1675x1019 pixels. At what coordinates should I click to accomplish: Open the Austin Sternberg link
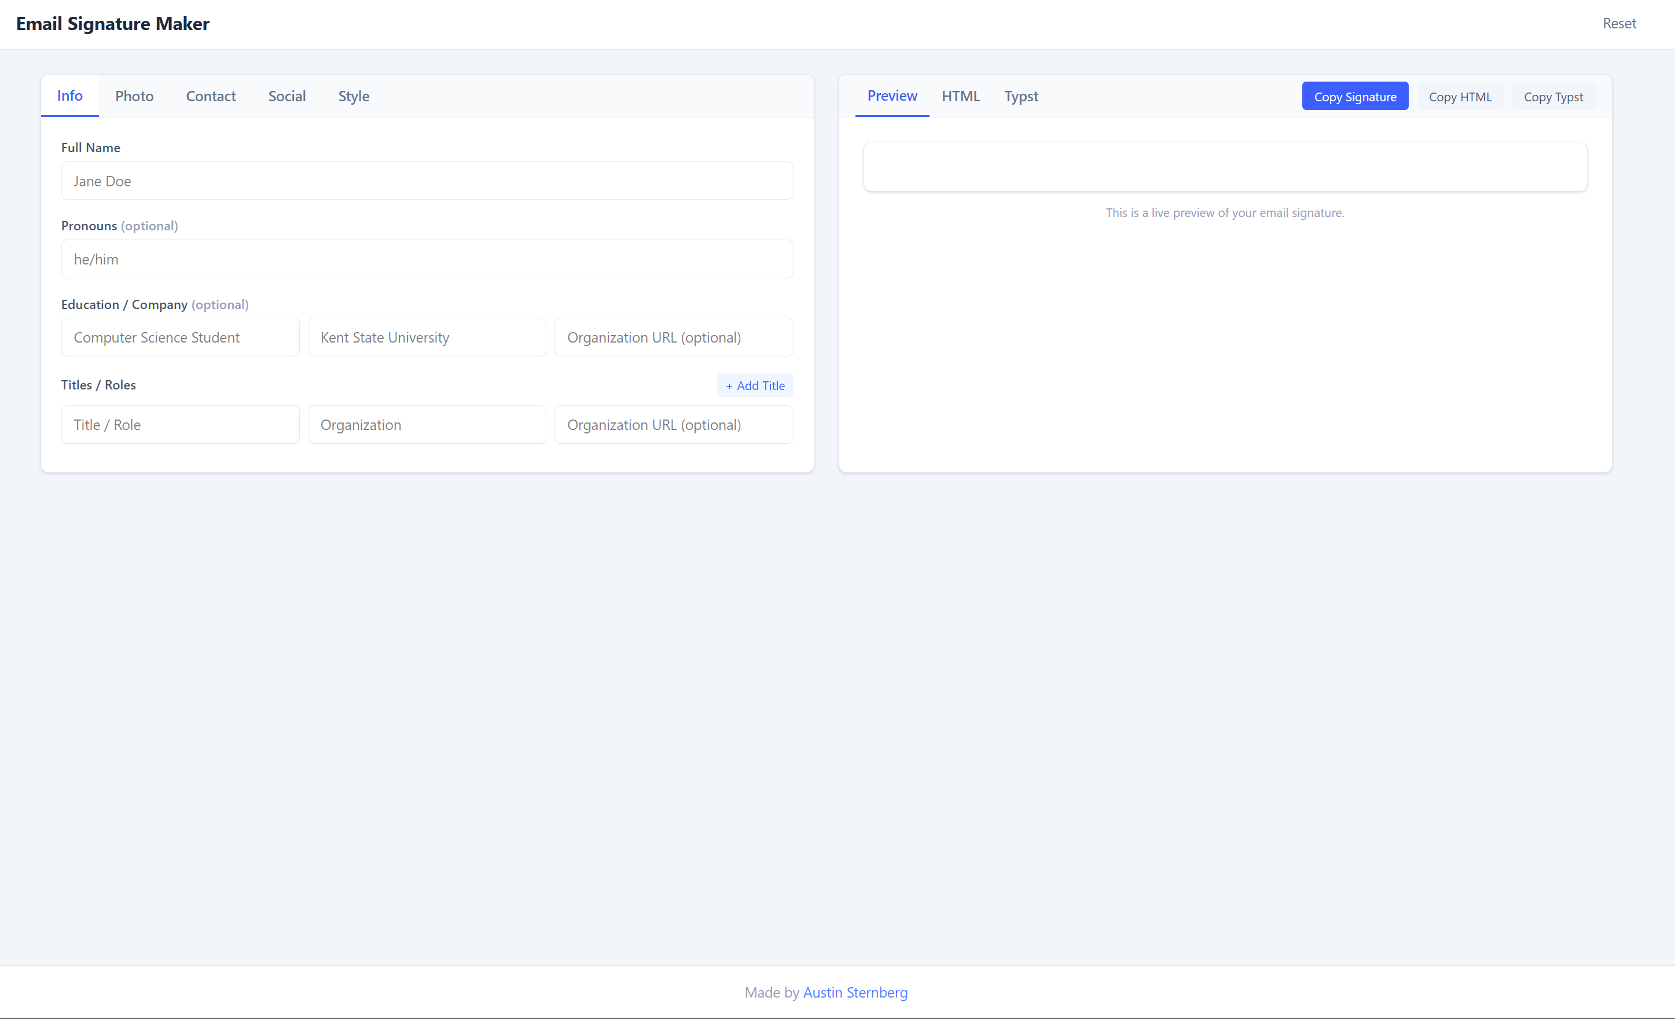coord(855,992)
